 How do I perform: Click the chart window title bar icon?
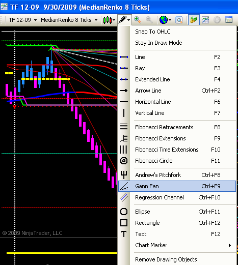(x=4, y=7)
